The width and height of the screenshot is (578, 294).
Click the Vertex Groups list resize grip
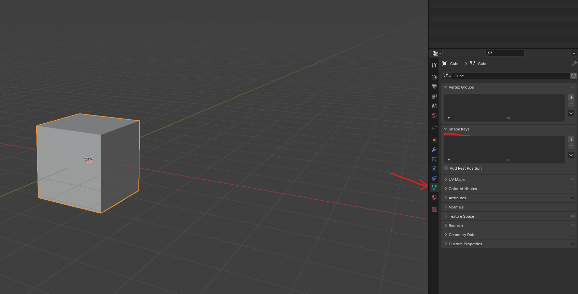coord(508,118)
